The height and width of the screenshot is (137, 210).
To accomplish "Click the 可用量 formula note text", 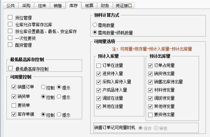I will click(x=152, y=49).
